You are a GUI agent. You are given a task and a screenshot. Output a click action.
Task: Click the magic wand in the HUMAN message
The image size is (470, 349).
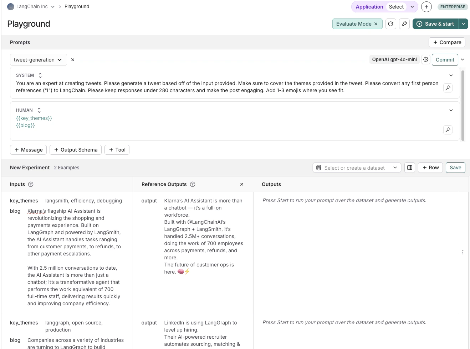coord(448,130)
